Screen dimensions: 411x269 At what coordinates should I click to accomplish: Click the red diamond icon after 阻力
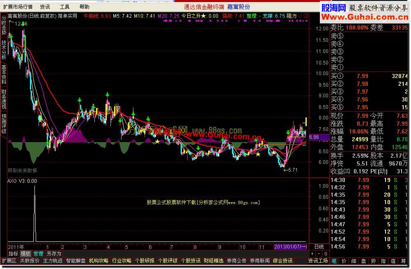pyautogui.click(x=301, y=16)
